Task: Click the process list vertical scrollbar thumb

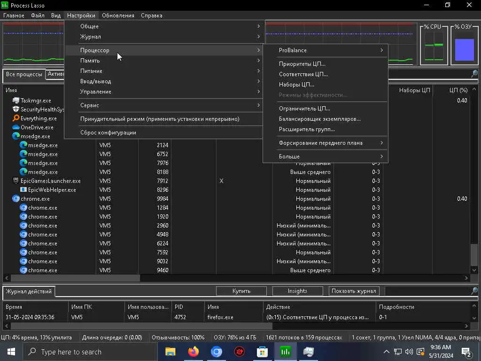Action: point(474,255)
